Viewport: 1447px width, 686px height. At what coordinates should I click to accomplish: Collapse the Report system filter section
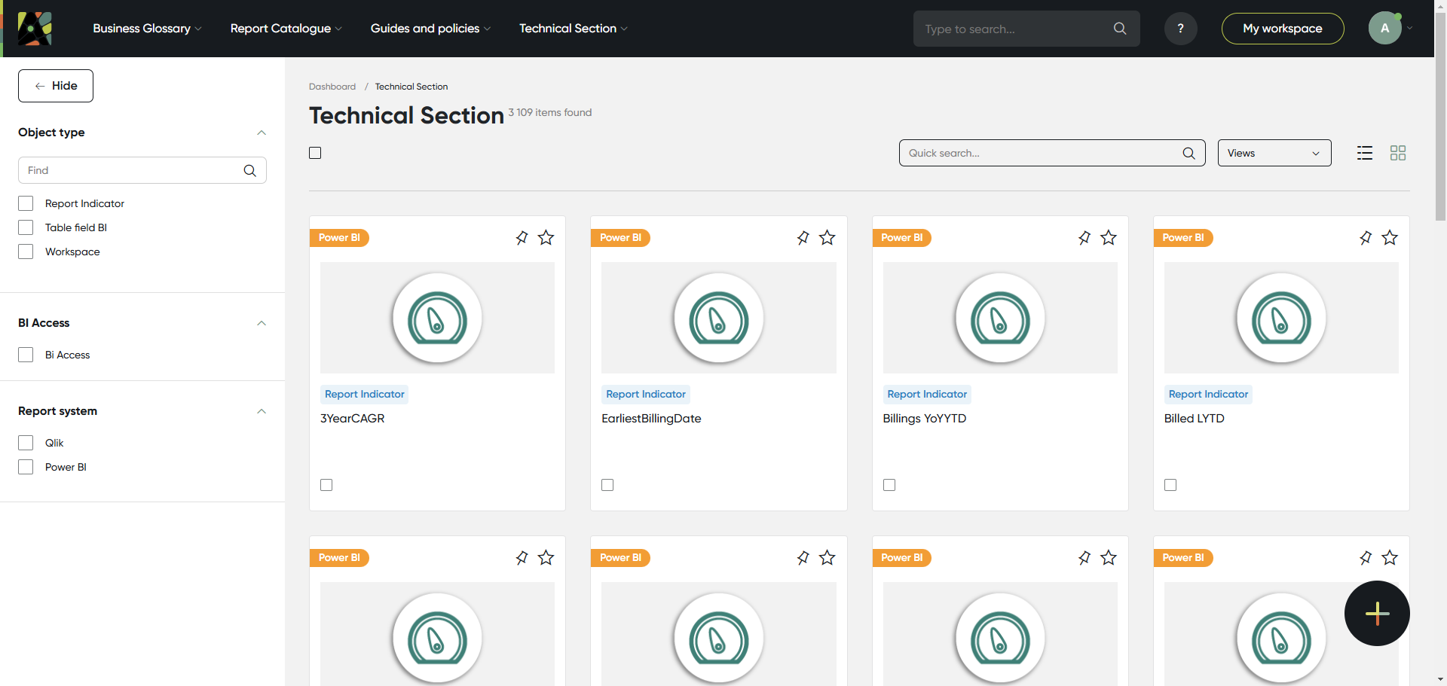(x=262, y=411)
